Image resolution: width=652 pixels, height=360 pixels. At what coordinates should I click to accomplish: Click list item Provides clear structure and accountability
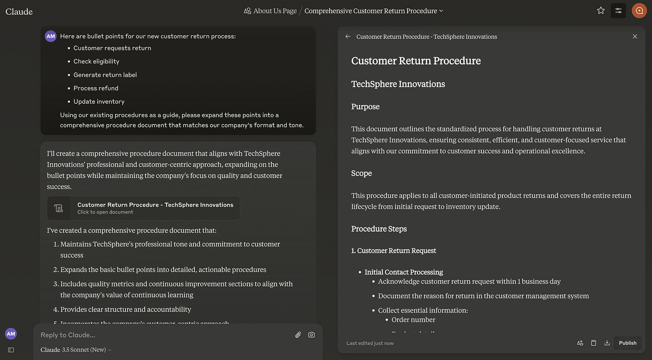click(126, 309)
